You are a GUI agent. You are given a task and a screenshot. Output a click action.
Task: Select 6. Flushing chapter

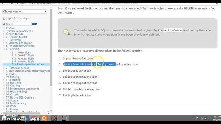tap(12, 49)
